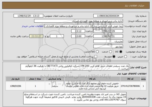Image resolution: width=152 pixels, height=107 pixels.
Task: Click the 12:00 validity time field
Action: tap(78, 36)
